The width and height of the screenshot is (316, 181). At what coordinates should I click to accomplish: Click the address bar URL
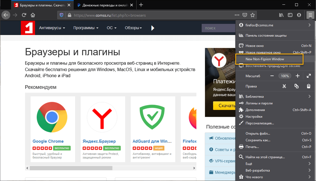coord(110,15)
